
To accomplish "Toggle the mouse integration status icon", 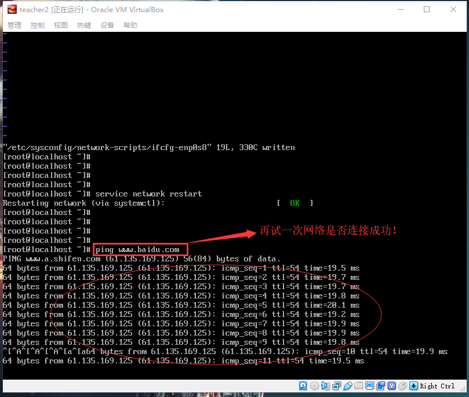I will click(x=403, y=385).
